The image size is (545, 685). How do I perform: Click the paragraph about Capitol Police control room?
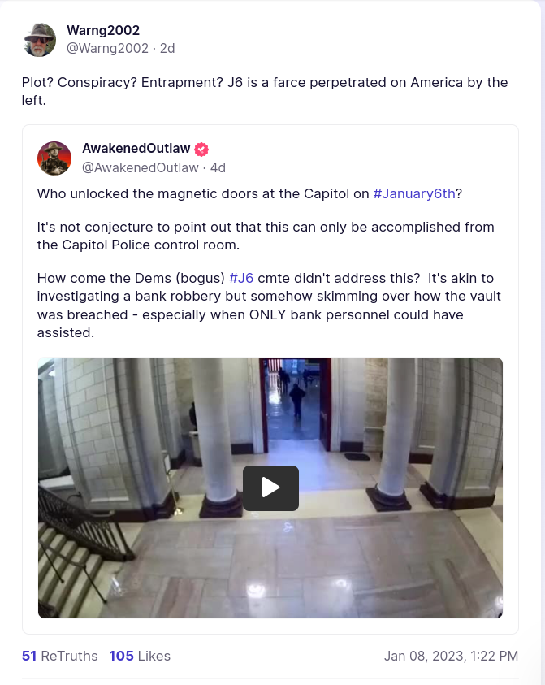tap(266, 236)
